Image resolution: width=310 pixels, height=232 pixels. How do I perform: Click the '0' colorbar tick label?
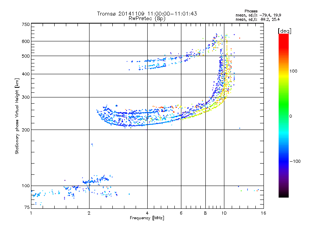pos(291,116)
